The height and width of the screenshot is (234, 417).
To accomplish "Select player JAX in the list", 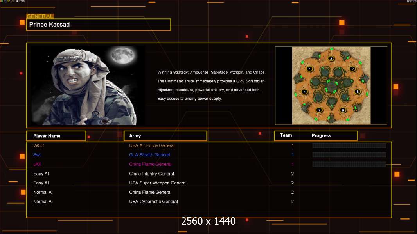I will click(37, 164).
